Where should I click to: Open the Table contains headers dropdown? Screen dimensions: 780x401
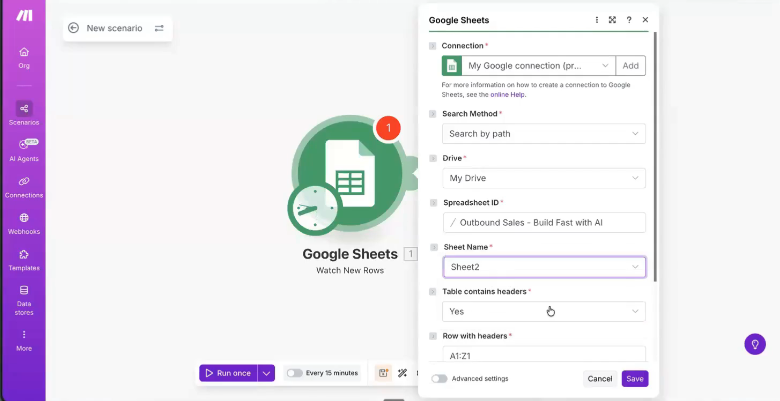coord(544,312)
